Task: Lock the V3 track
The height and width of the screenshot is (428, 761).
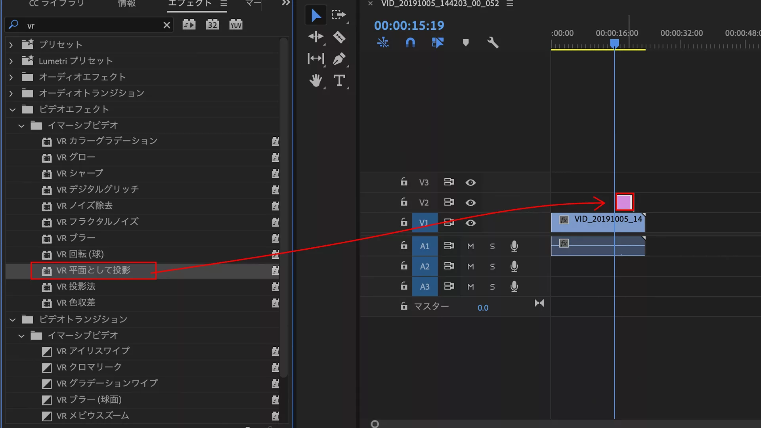Action: [x=403, y=182]
